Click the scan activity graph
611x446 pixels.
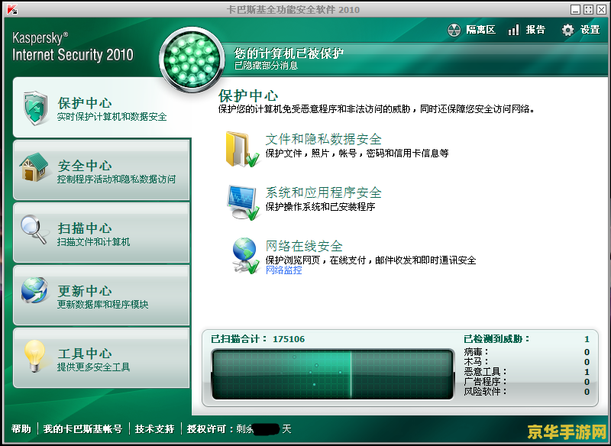pos(333,374)
